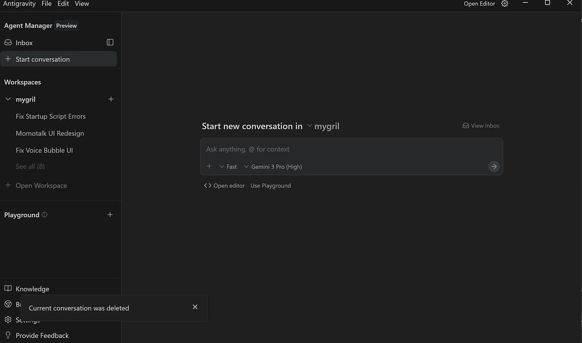
Task: Click Open editor below the prompt box
Action: (x=224, y=186)
